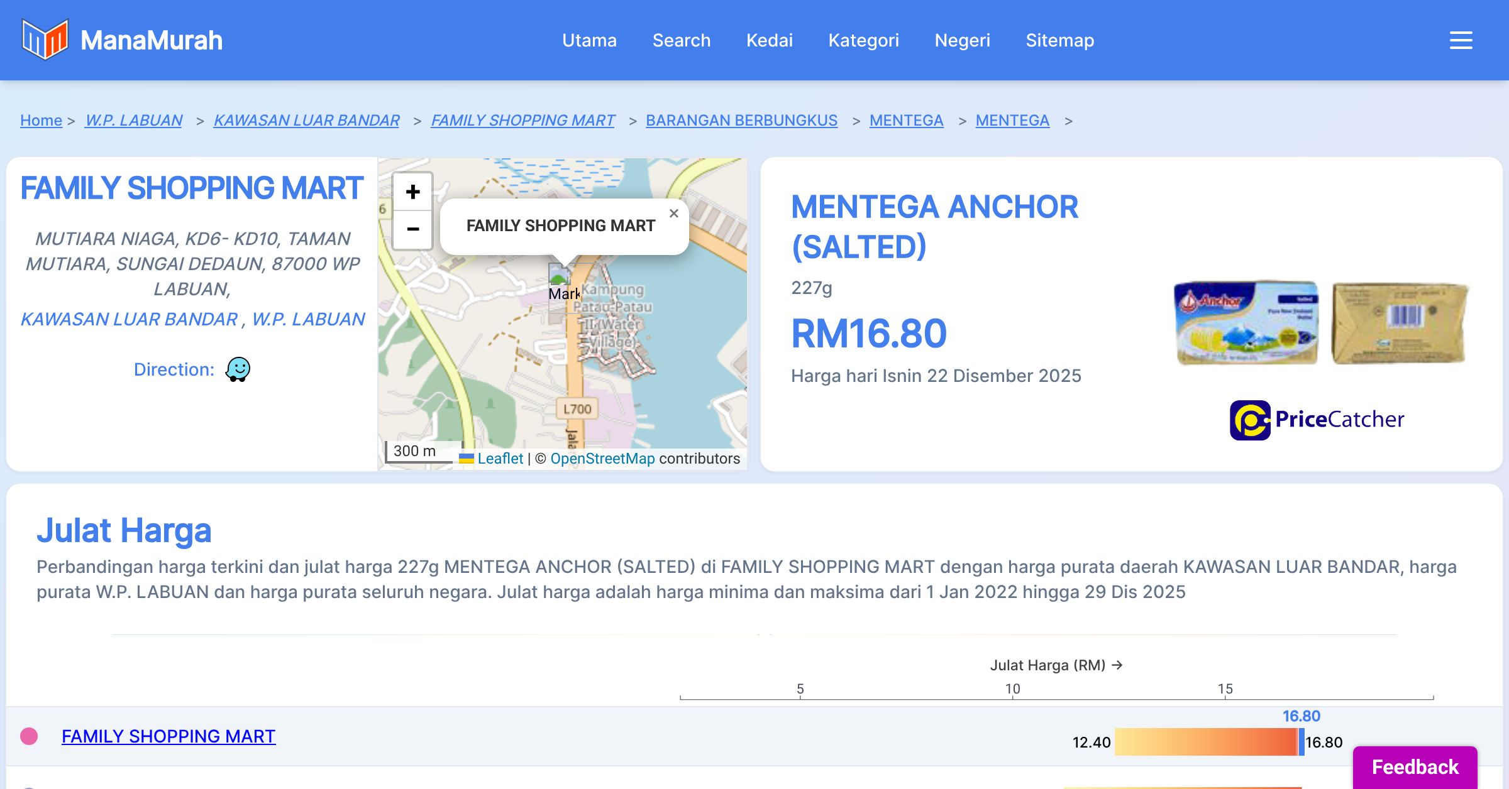Viewport: 1509px width, 789px height.
Task: Zoom in on the map
Action: click(412, 192)
